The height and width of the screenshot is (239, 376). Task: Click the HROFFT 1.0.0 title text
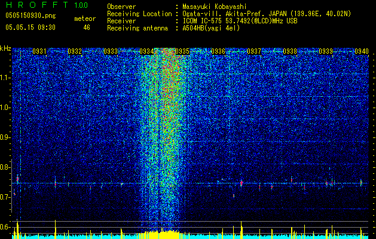pyautogui.click(x=47, y=5)
